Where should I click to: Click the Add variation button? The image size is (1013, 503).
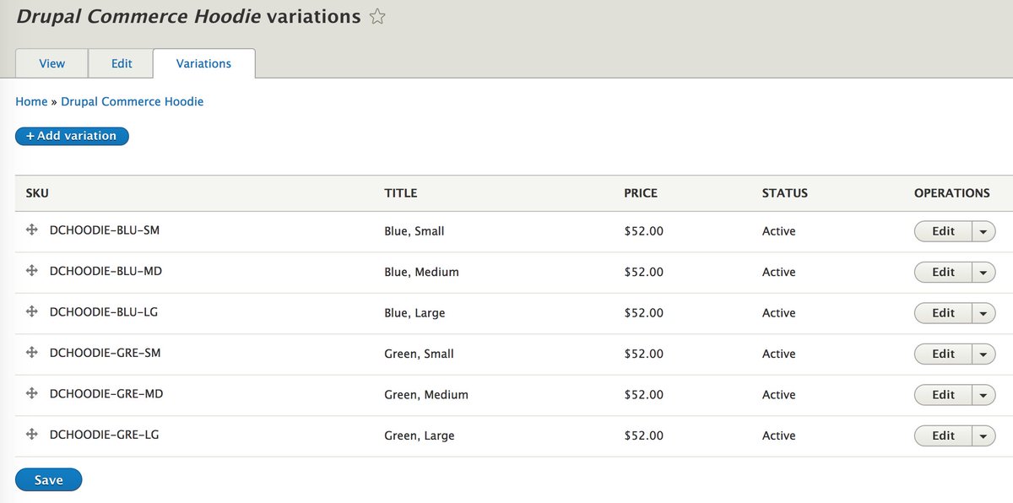click(72, 136)
